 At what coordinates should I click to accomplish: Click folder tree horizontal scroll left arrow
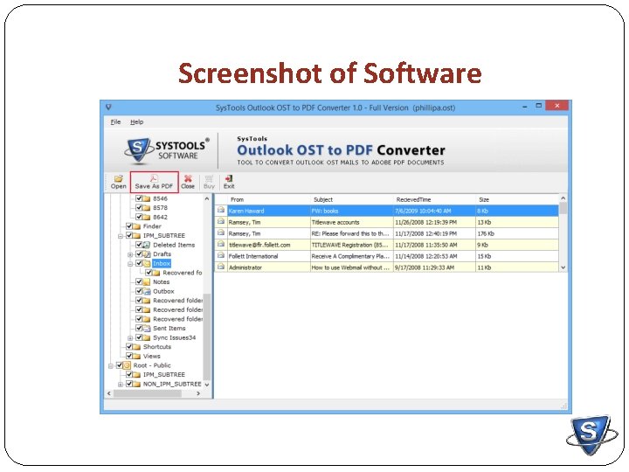coord(109,393)
